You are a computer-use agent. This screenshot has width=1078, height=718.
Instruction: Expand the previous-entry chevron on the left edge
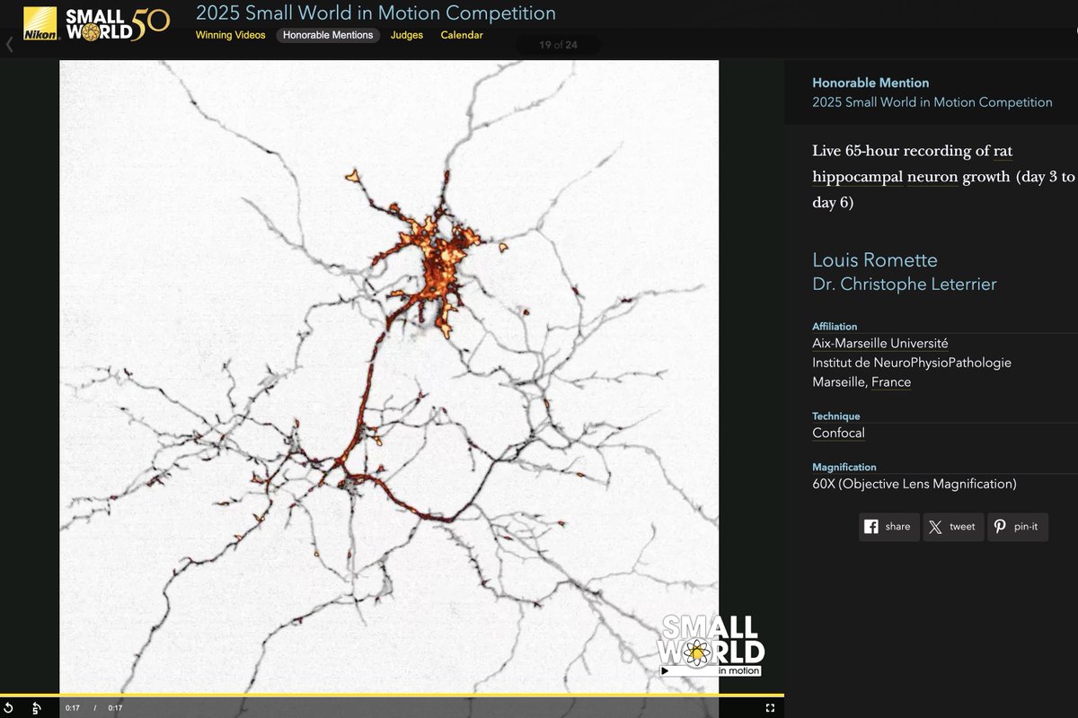[7, 43]
